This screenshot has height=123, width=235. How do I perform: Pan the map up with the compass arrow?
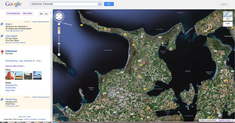(59, 14)
